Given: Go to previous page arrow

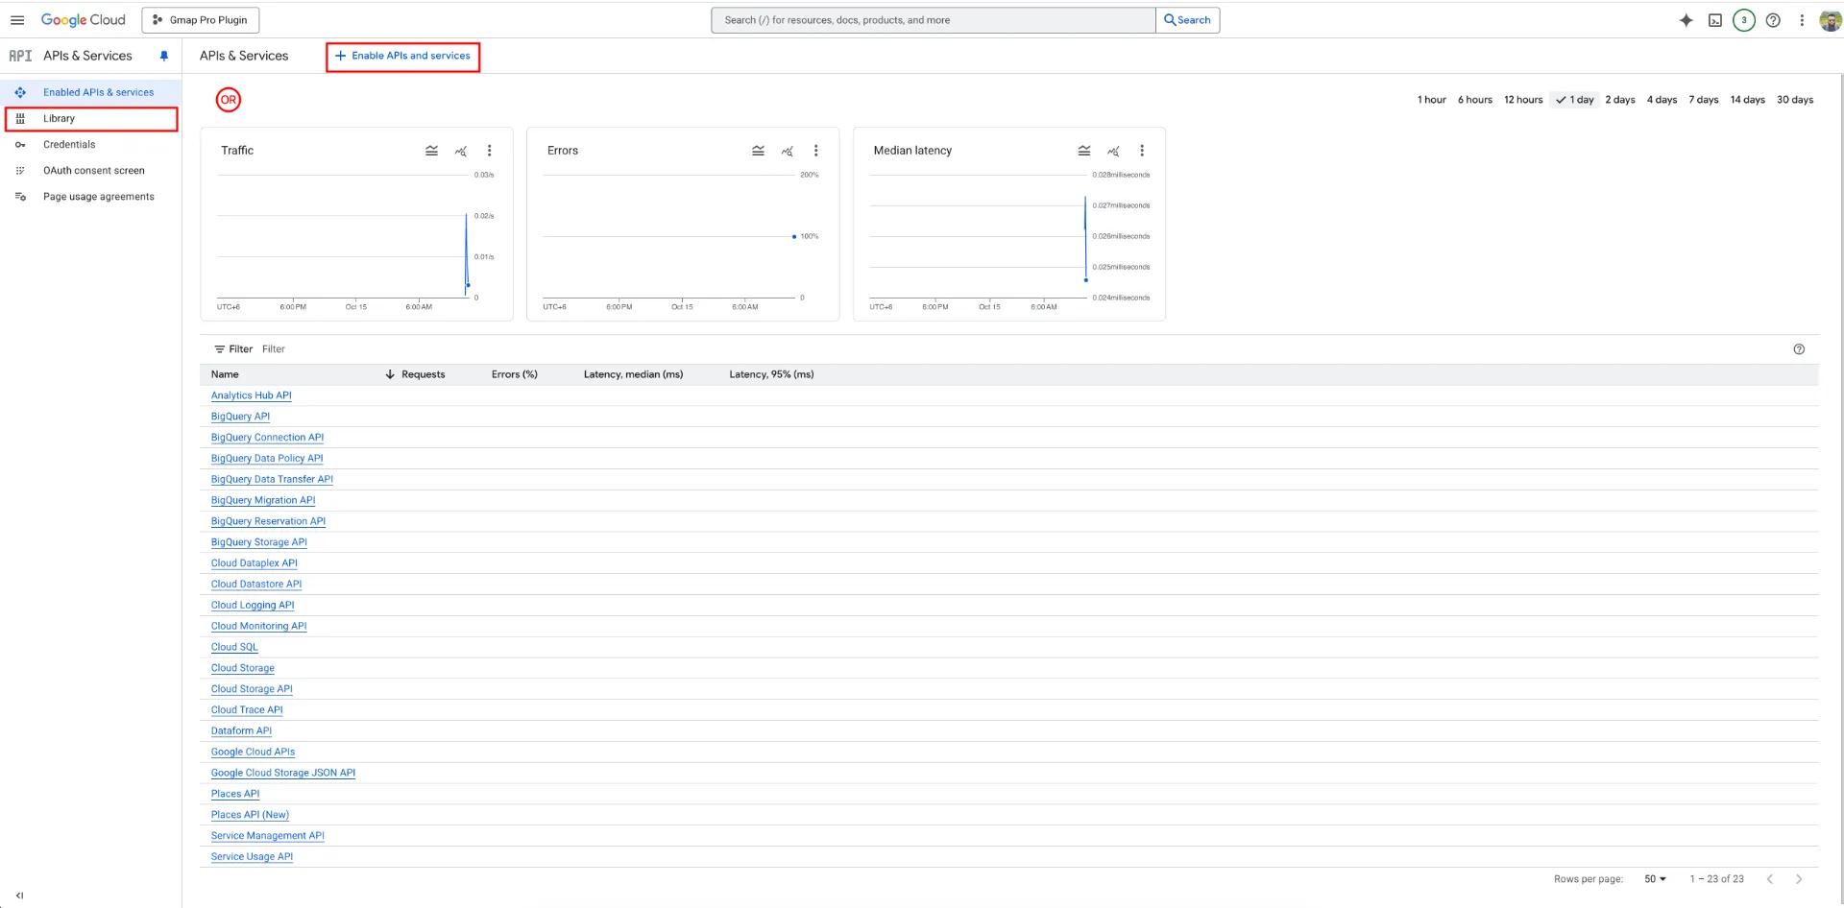Looking at the screenshot, I should pyautogui.click(x=1770, y=879).
